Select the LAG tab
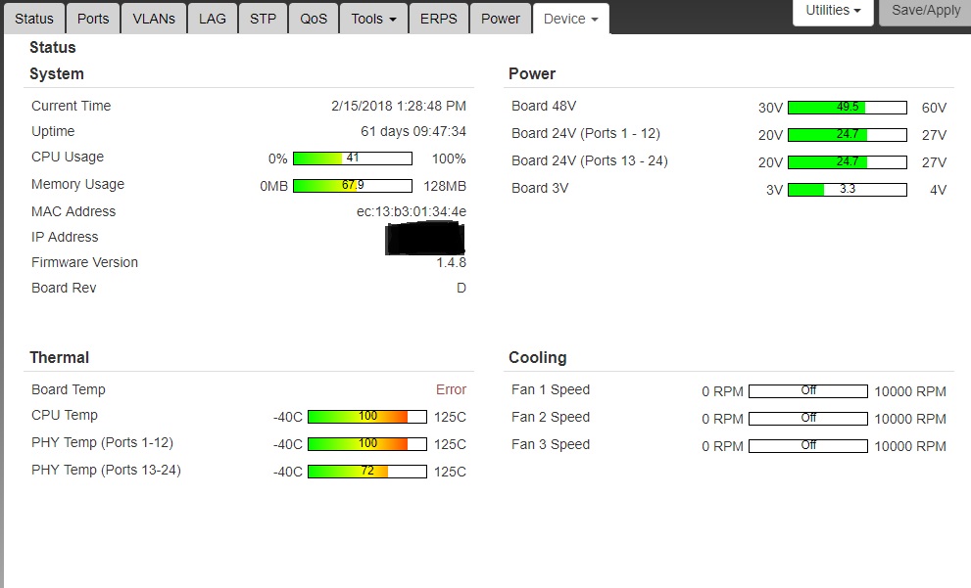This screenshot has height=588, width=971. [x=213, y=19]
